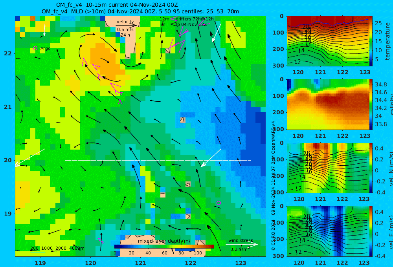Click the vertical CSIRO copyright text
The width and height of the screenshot is (393, 267).
(273, 186)
